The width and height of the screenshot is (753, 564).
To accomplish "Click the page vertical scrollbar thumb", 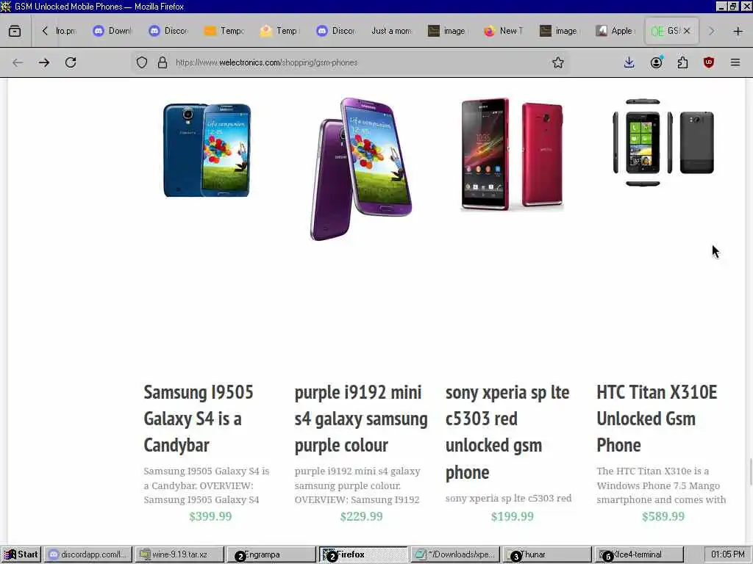I will [x=749, y=472].
